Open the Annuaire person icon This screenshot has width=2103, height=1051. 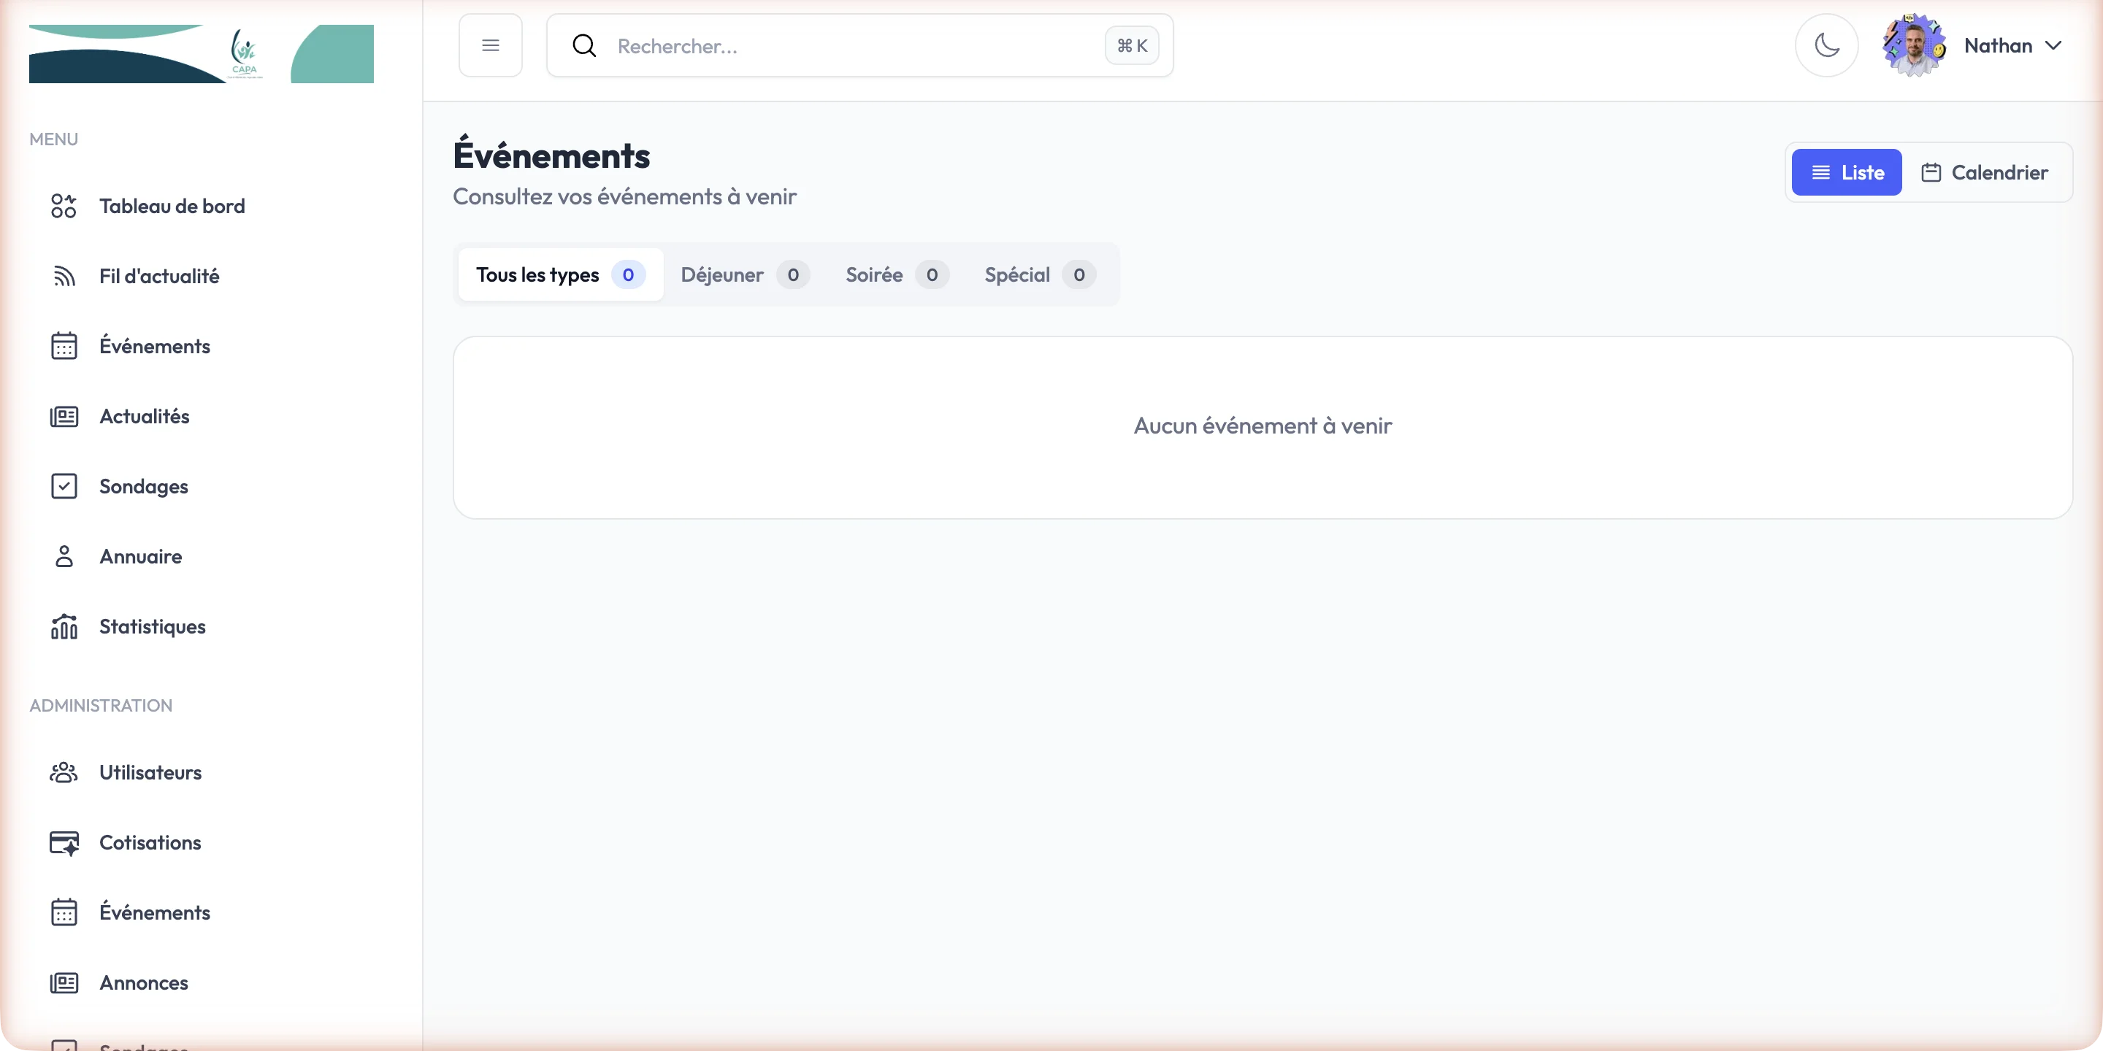coord(64,556)
